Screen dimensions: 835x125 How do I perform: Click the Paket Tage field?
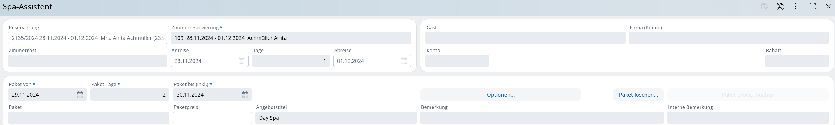(129, 95)
